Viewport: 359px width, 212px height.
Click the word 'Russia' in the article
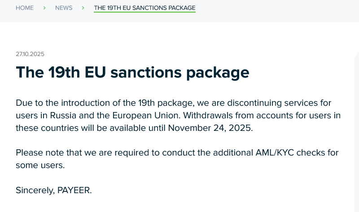(63, 116)
